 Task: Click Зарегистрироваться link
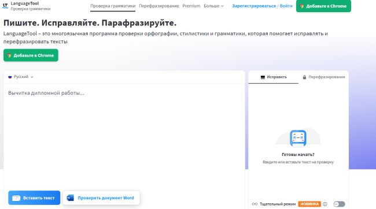coord(254,6)
